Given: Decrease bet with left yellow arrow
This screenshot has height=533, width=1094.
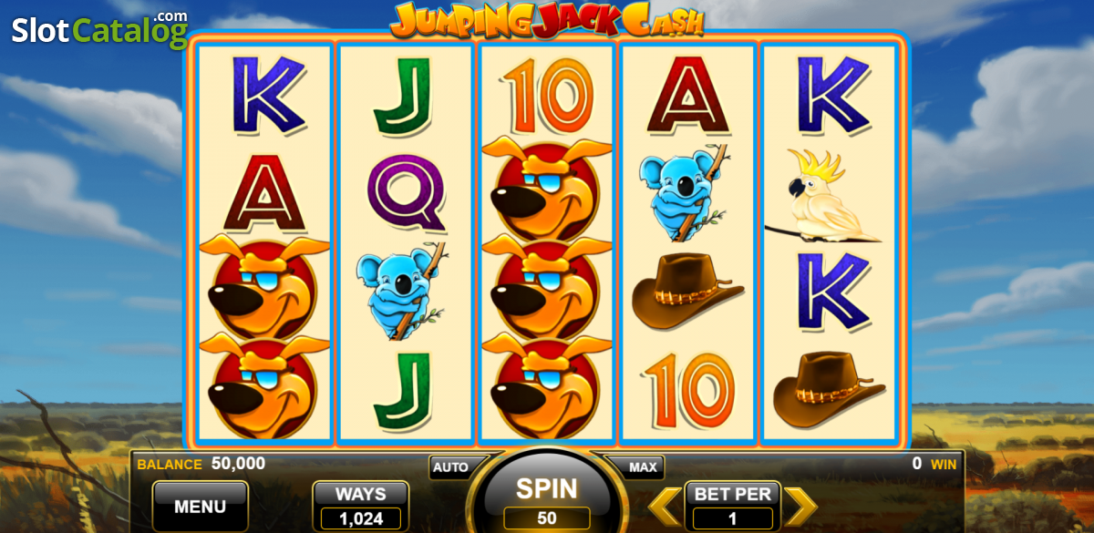Looking at the screenshot, I should click(x=665, y=507).
